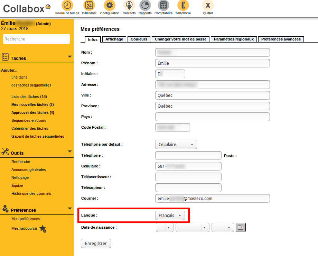Switch to the Affichage tab
The height and width of the screenshot is (256, 318).
click(x=114, y=39)
